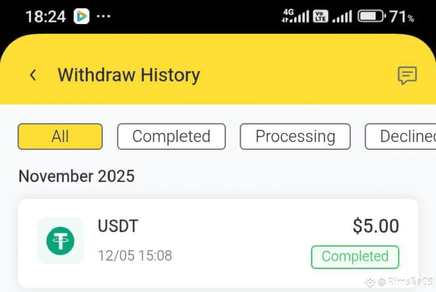Image resolution: width=436 pixels, height=292 pixels.
Task: Tap the Withdraw History title
Action: pyautogui.click(x=129, y=75)
